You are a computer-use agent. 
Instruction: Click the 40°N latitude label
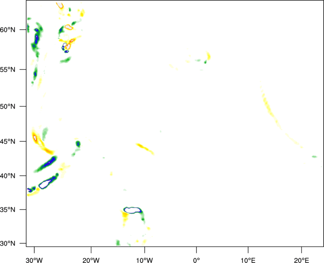8,176
